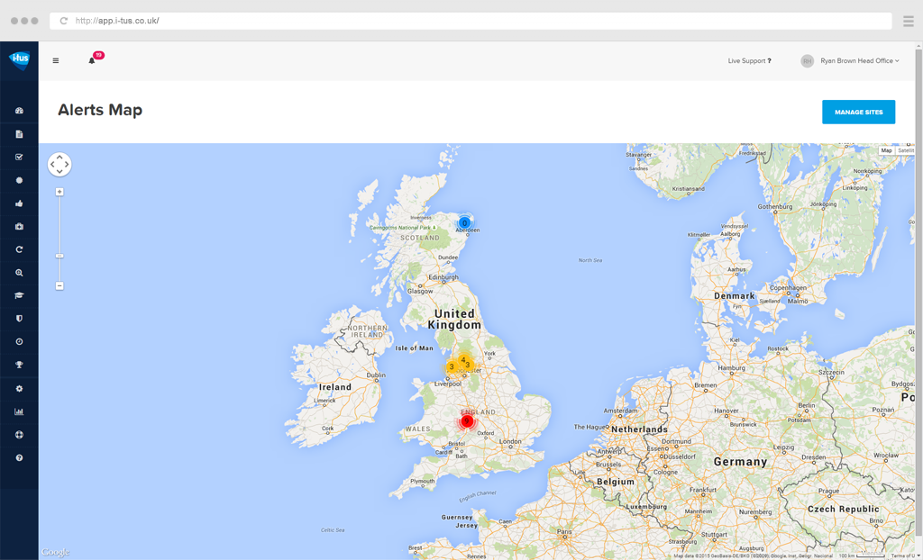This screenshot has width=923, height=560.
Task: Toggle the hamburger sidebar menu in the header
Action: [x=56, y=60]
